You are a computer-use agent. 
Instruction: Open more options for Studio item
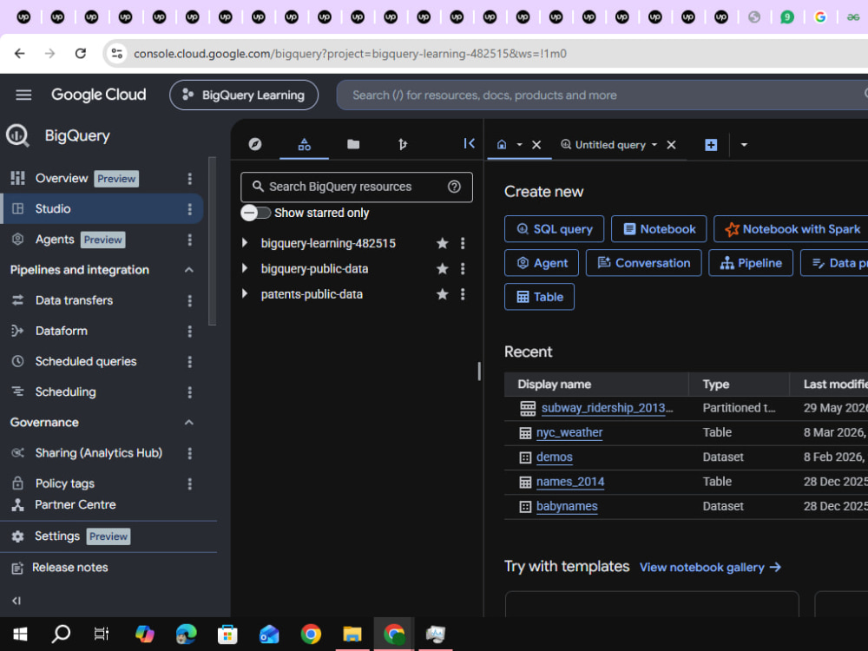coord(190,208)
